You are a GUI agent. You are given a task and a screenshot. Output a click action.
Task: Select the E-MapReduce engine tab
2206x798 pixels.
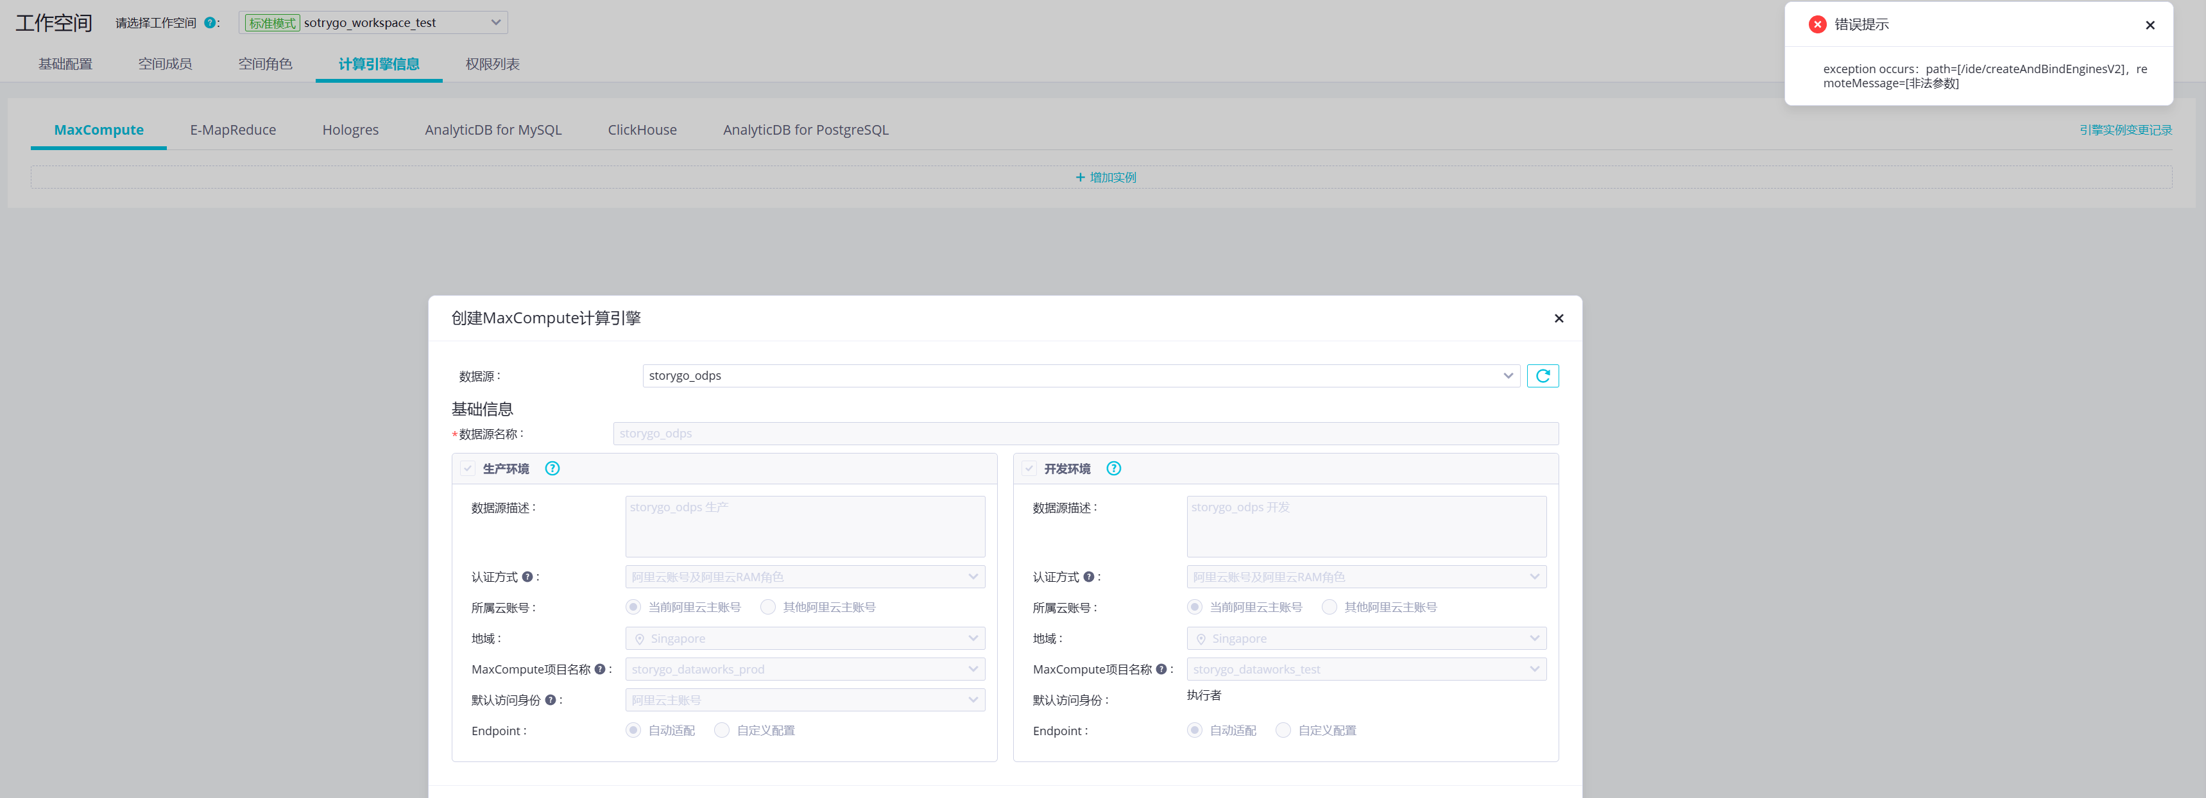point(233,130)
